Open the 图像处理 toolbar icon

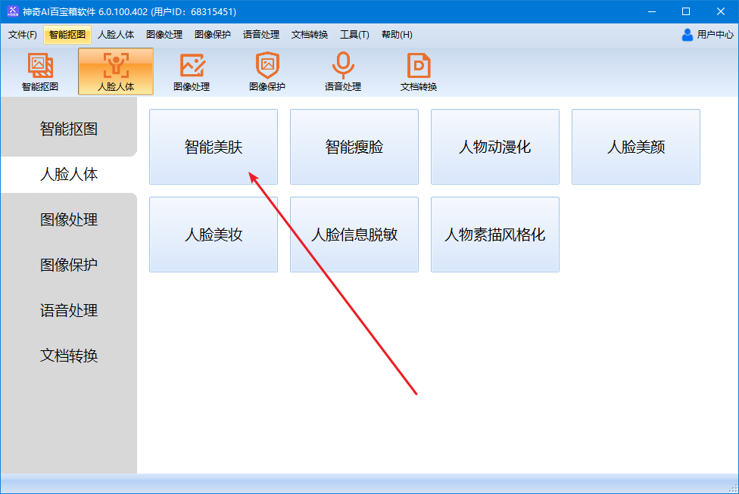(192, 72)
